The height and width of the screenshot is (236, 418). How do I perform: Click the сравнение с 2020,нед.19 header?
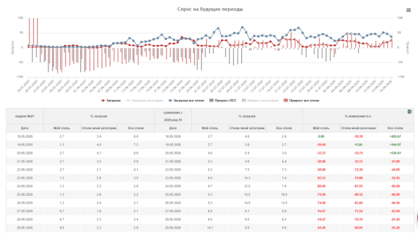tap(173, 116)
